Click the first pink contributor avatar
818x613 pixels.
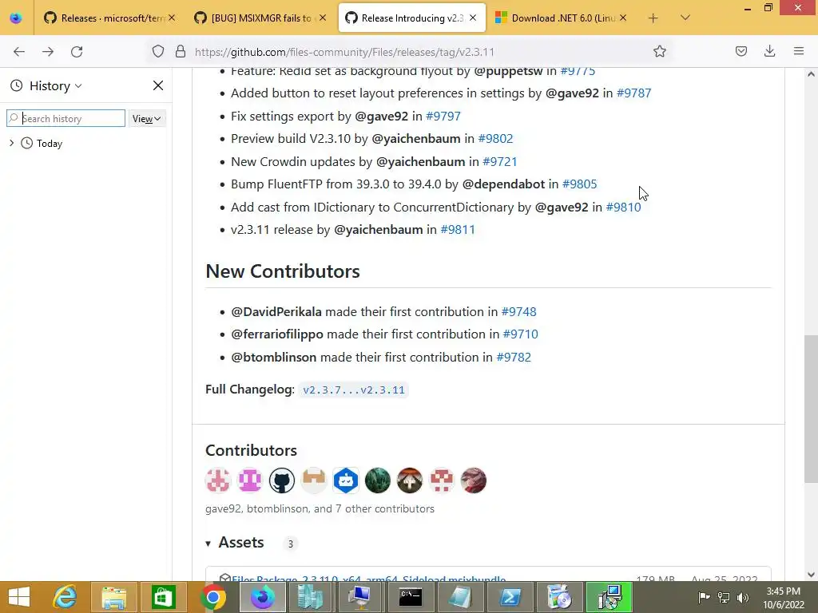click(218, 481)
